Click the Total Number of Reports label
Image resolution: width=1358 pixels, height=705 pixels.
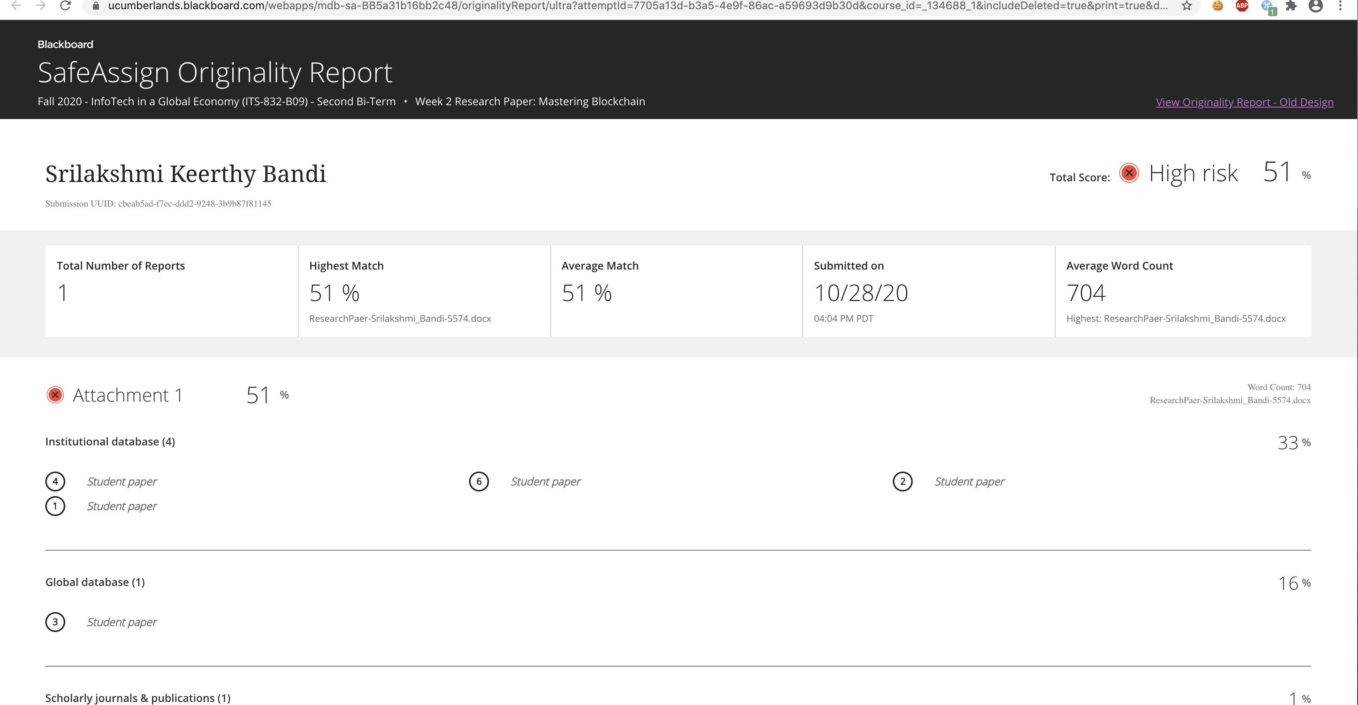pyautogui.click(x=121, y=266)
